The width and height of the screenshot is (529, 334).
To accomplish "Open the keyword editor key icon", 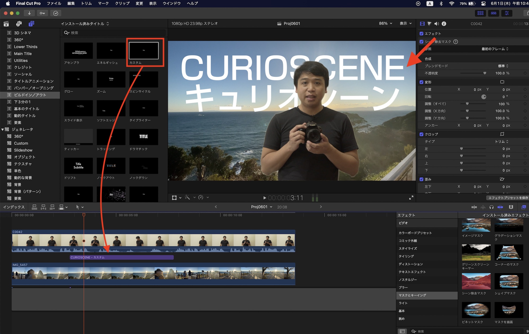I will coord(42,13).
